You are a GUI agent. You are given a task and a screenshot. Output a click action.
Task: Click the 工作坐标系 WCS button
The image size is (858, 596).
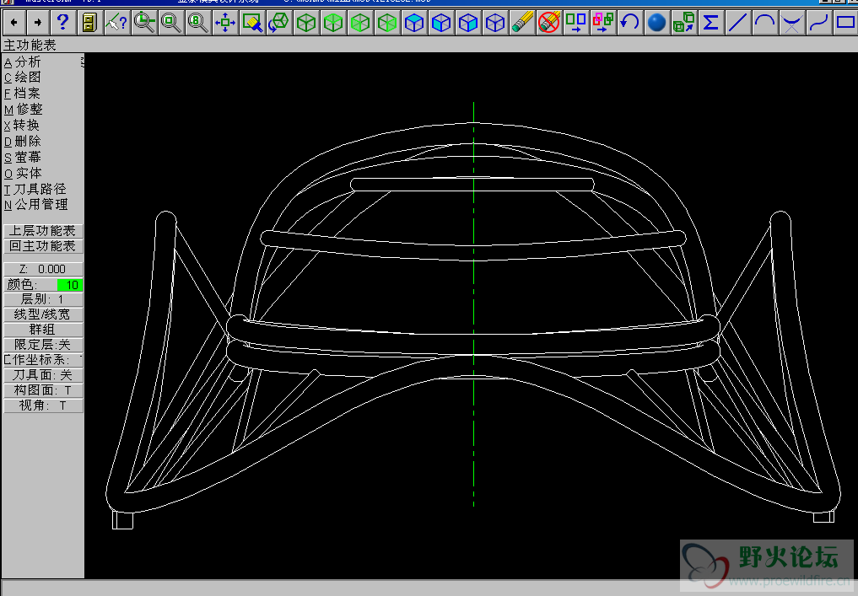pyautogui.click(x=43, y=360)
